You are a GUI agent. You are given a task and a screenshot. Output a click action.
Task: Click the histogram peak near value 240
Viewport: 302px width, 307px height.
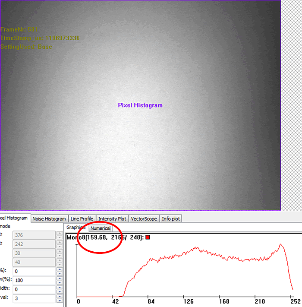(280, 245)
